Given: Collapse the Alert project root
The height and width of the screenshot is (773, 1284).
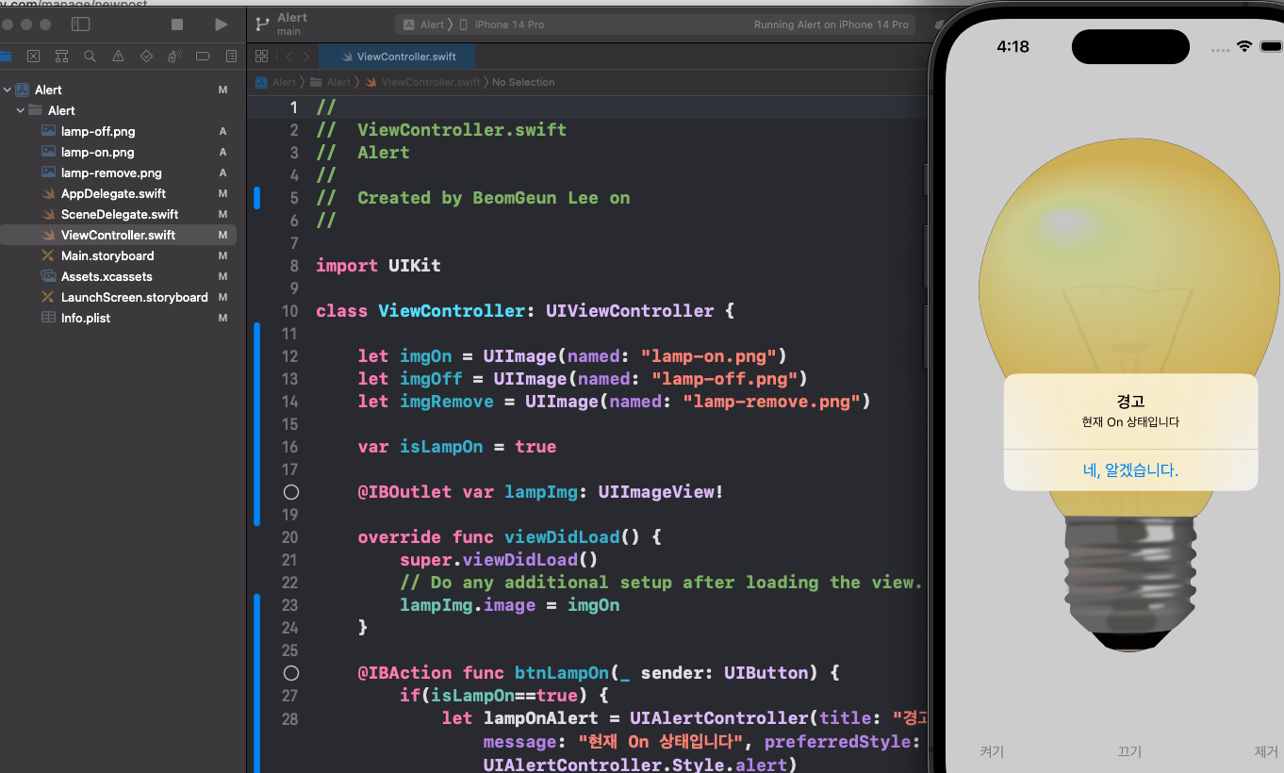Looking at the screenshot, I should click(x=8, y=90).
